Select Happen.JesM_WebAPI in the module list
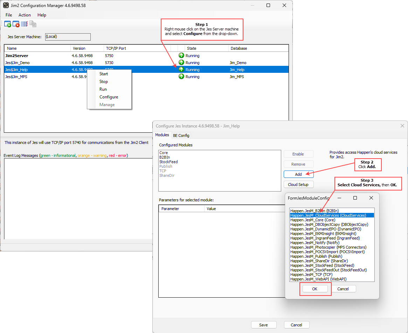 (318, 279)
